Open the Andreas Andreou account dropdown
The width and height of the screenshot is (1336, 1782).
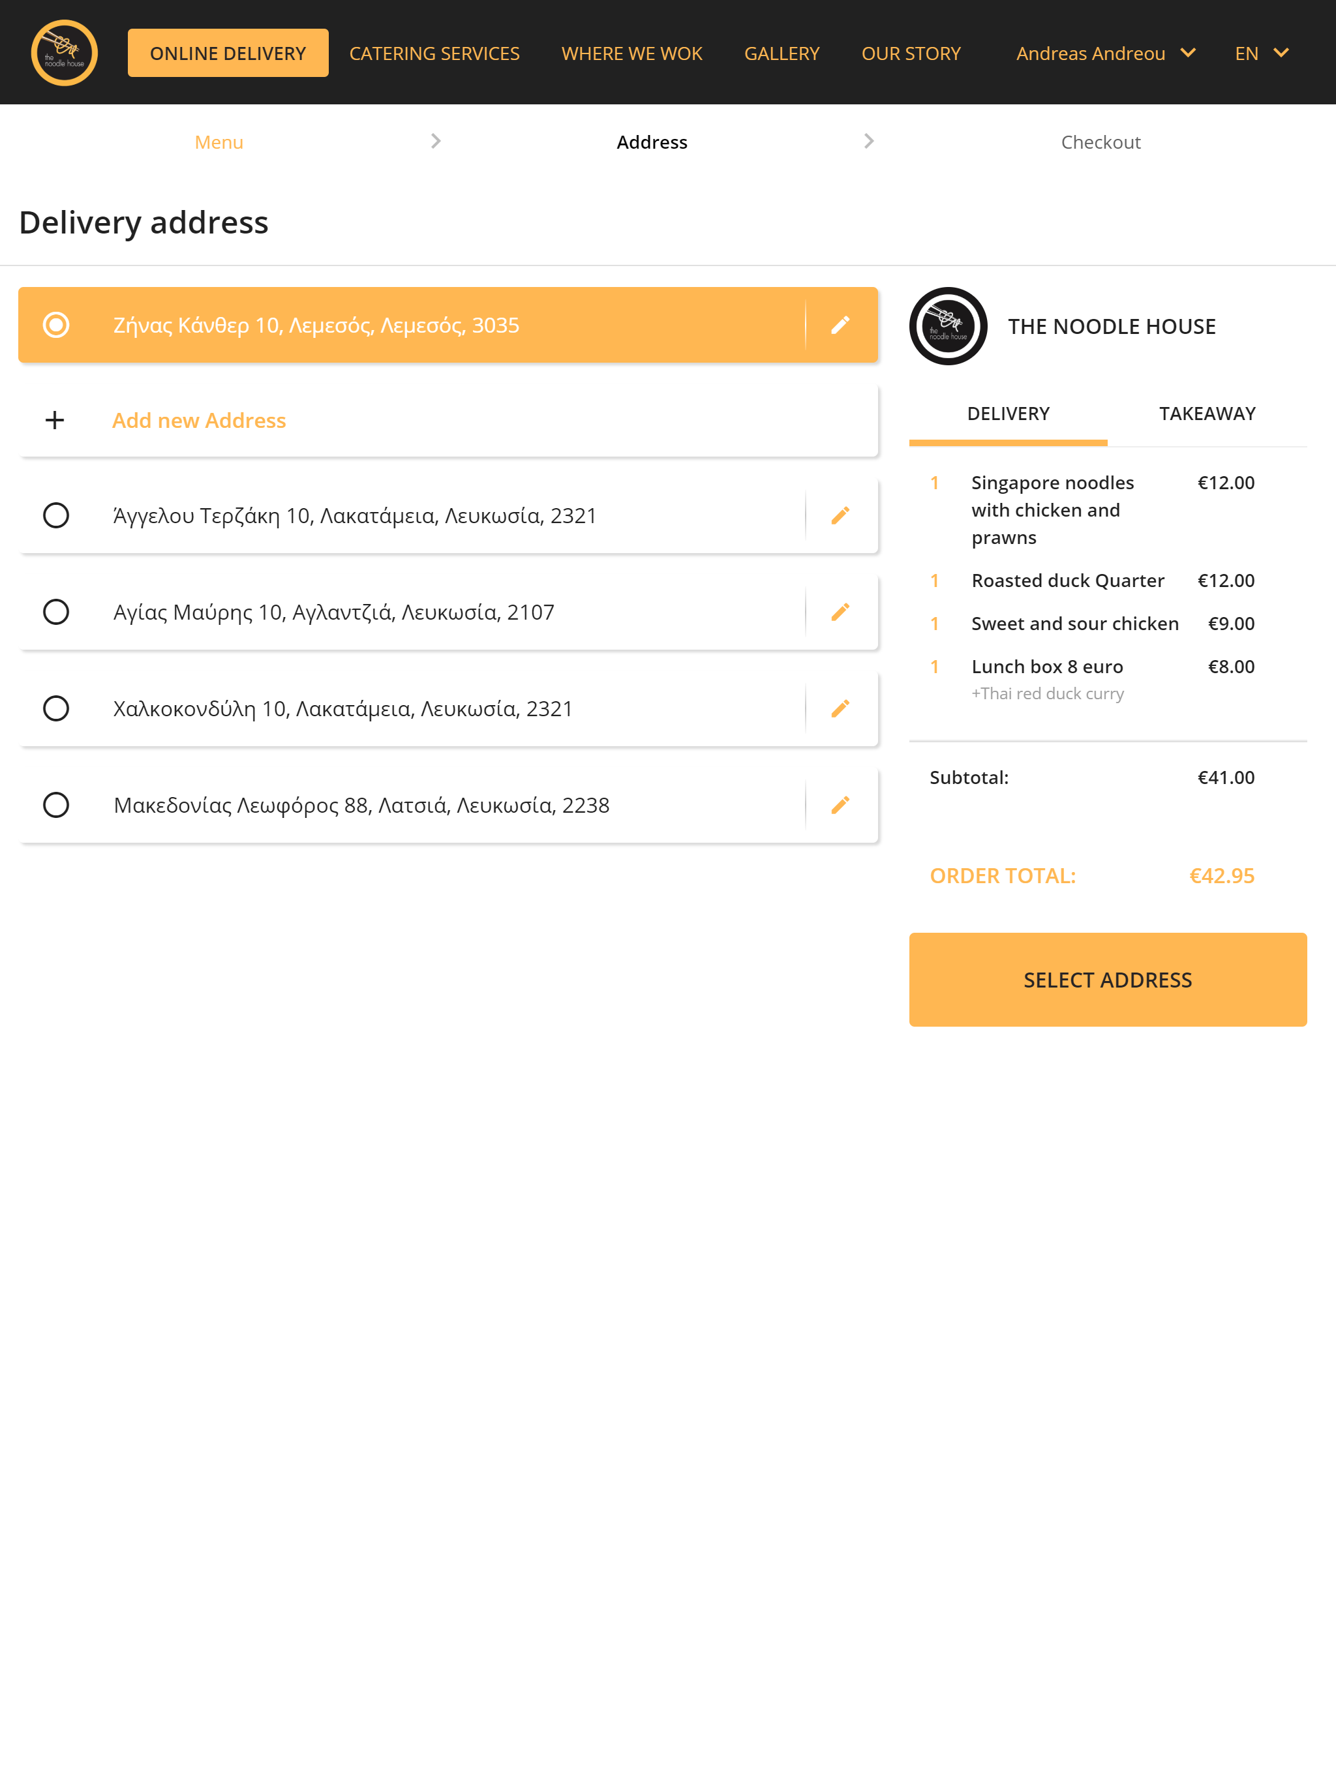1106,53
